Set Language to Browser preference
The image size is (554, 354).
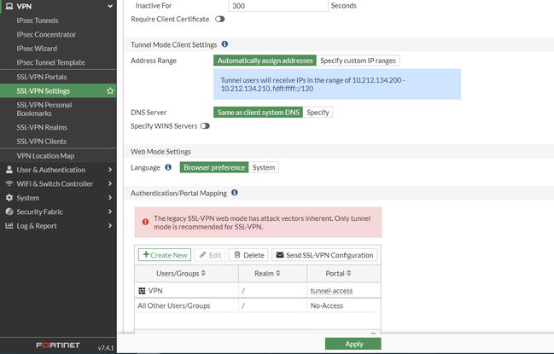coord(214,167)
